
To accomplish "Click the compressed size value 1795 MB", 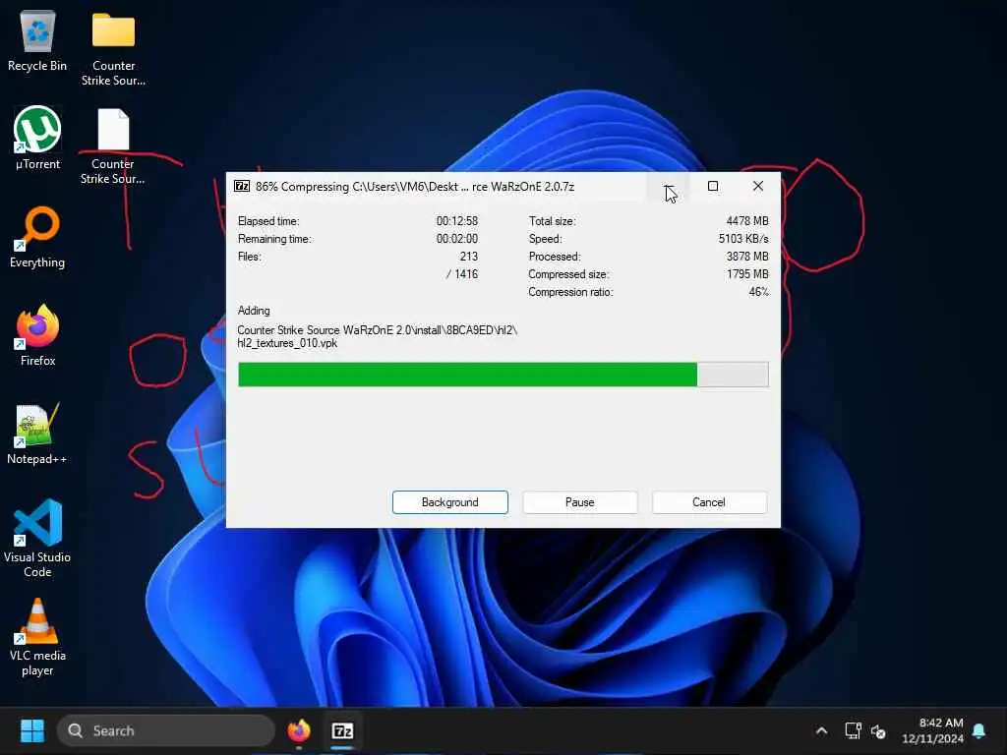I will [x=747, y=274].
